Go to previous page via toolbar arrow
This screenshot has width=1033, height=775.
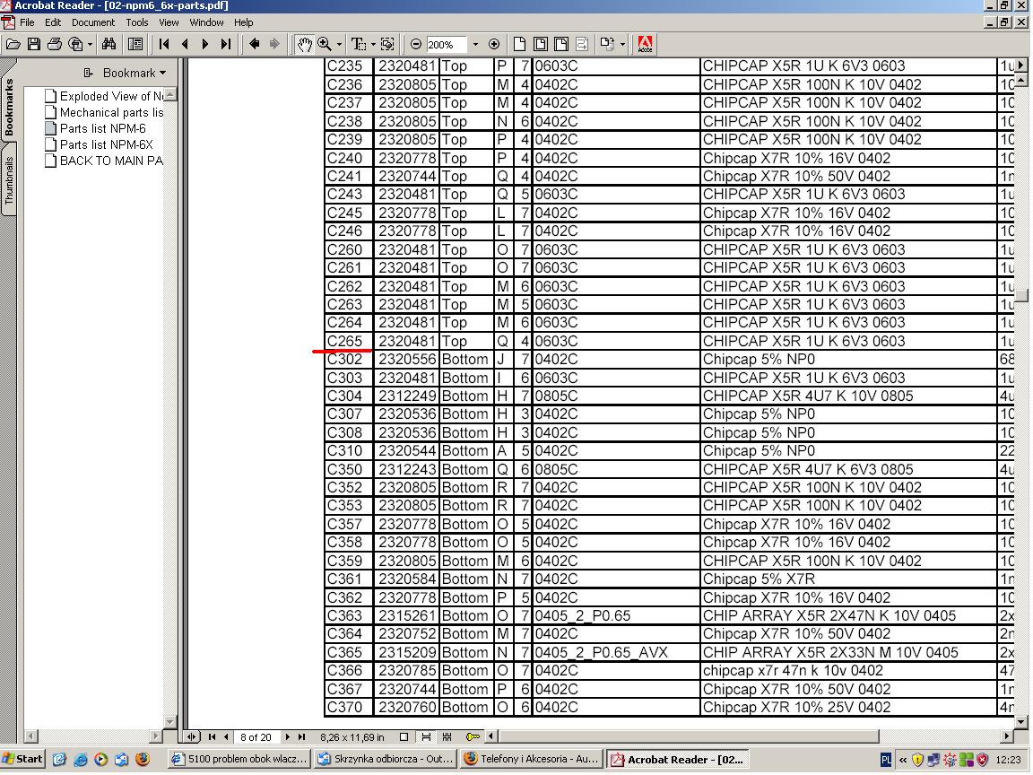(x=185, y=44)
